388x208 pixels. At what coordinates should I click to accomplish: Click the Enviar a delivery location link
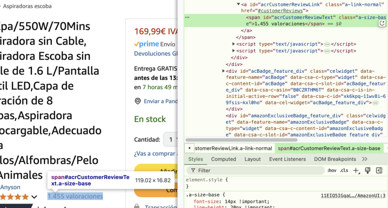pos(161,101)
